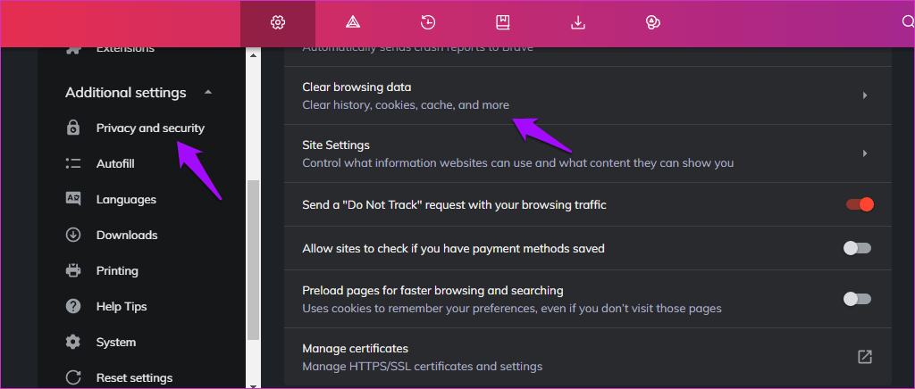Expand Clear browsing data arrow
The image size is (915, 389).
864,95
